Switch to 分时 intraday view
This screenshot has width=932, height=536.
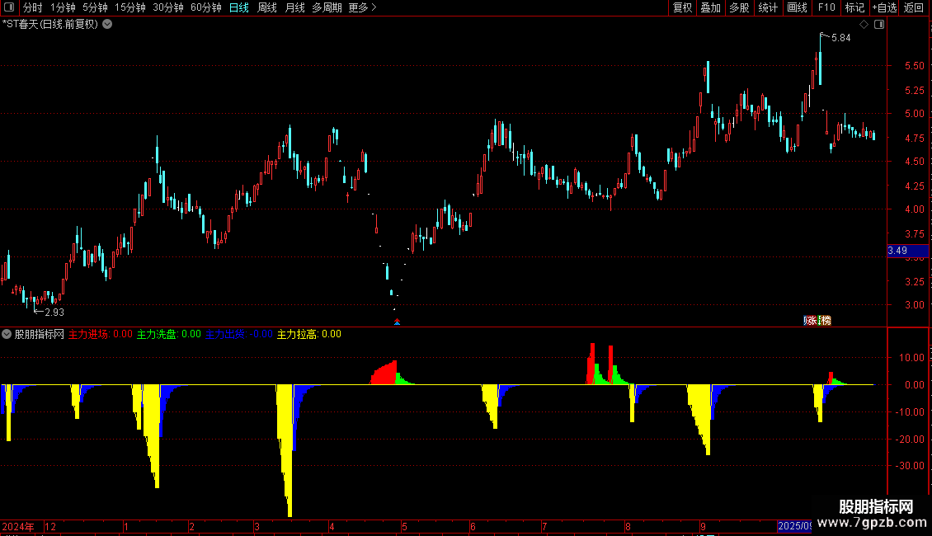[33, 7]
